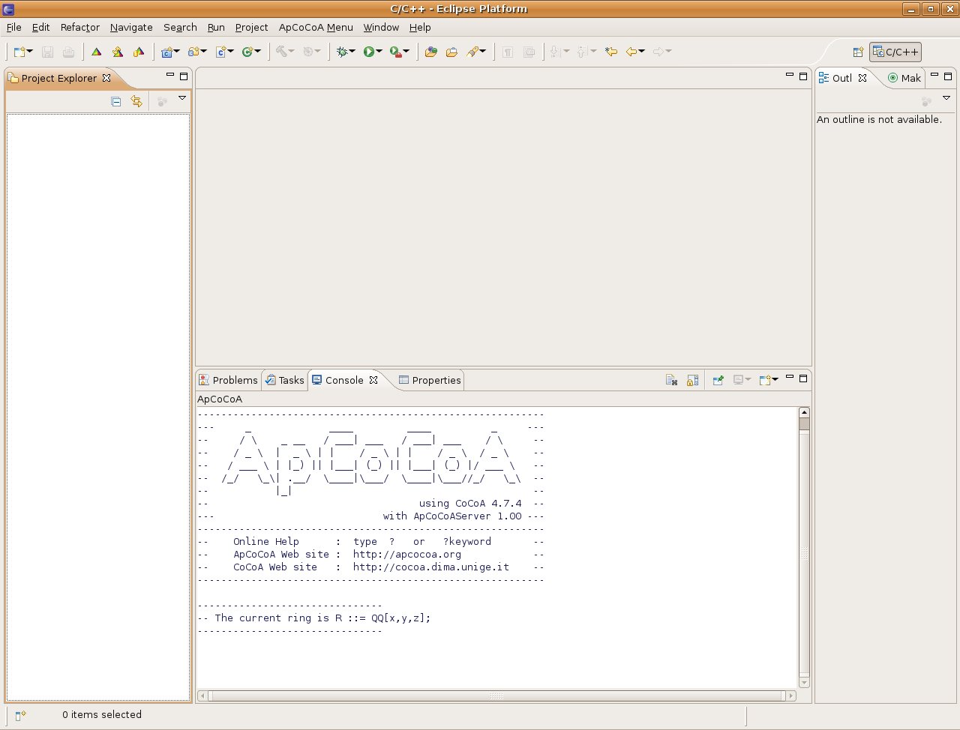Minimize the Project Explorer view

tap(170, 76)
